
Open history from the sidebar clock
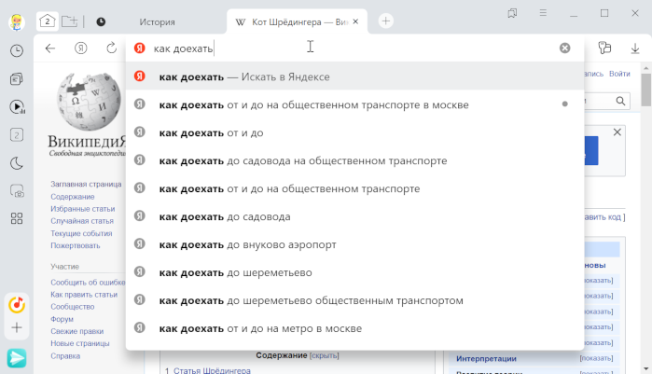pos(17,50)
